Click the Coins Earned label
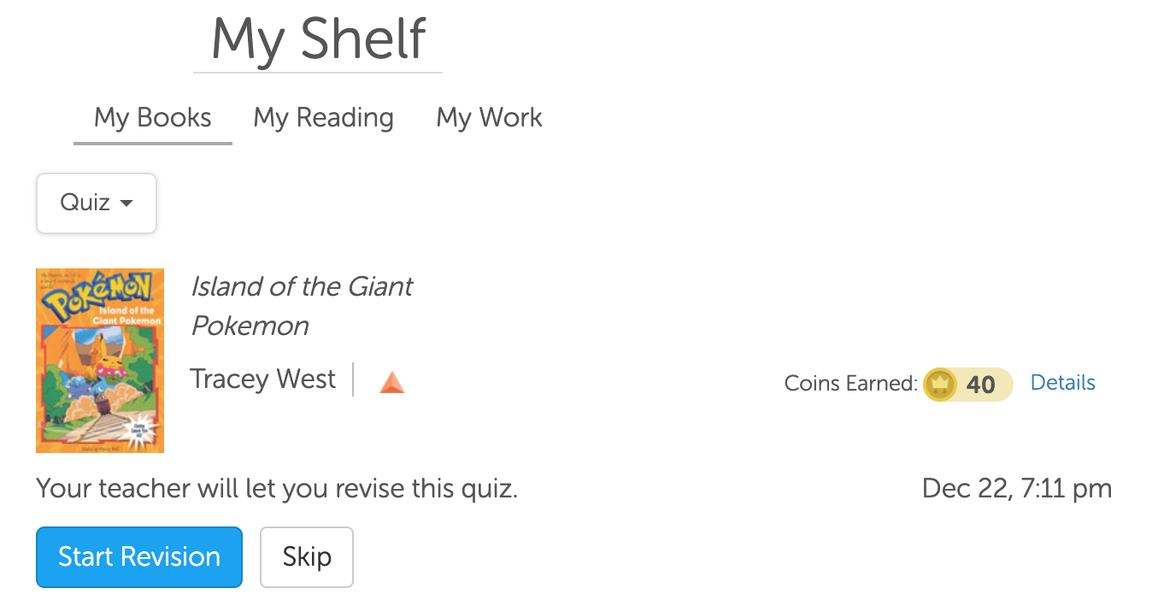 click(850, 384)
